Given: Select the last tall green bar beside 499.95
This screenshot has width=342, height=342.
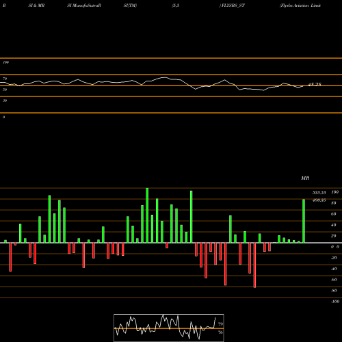Looking at the screenshot, I should pyautogui.click(x=304, y=221).
